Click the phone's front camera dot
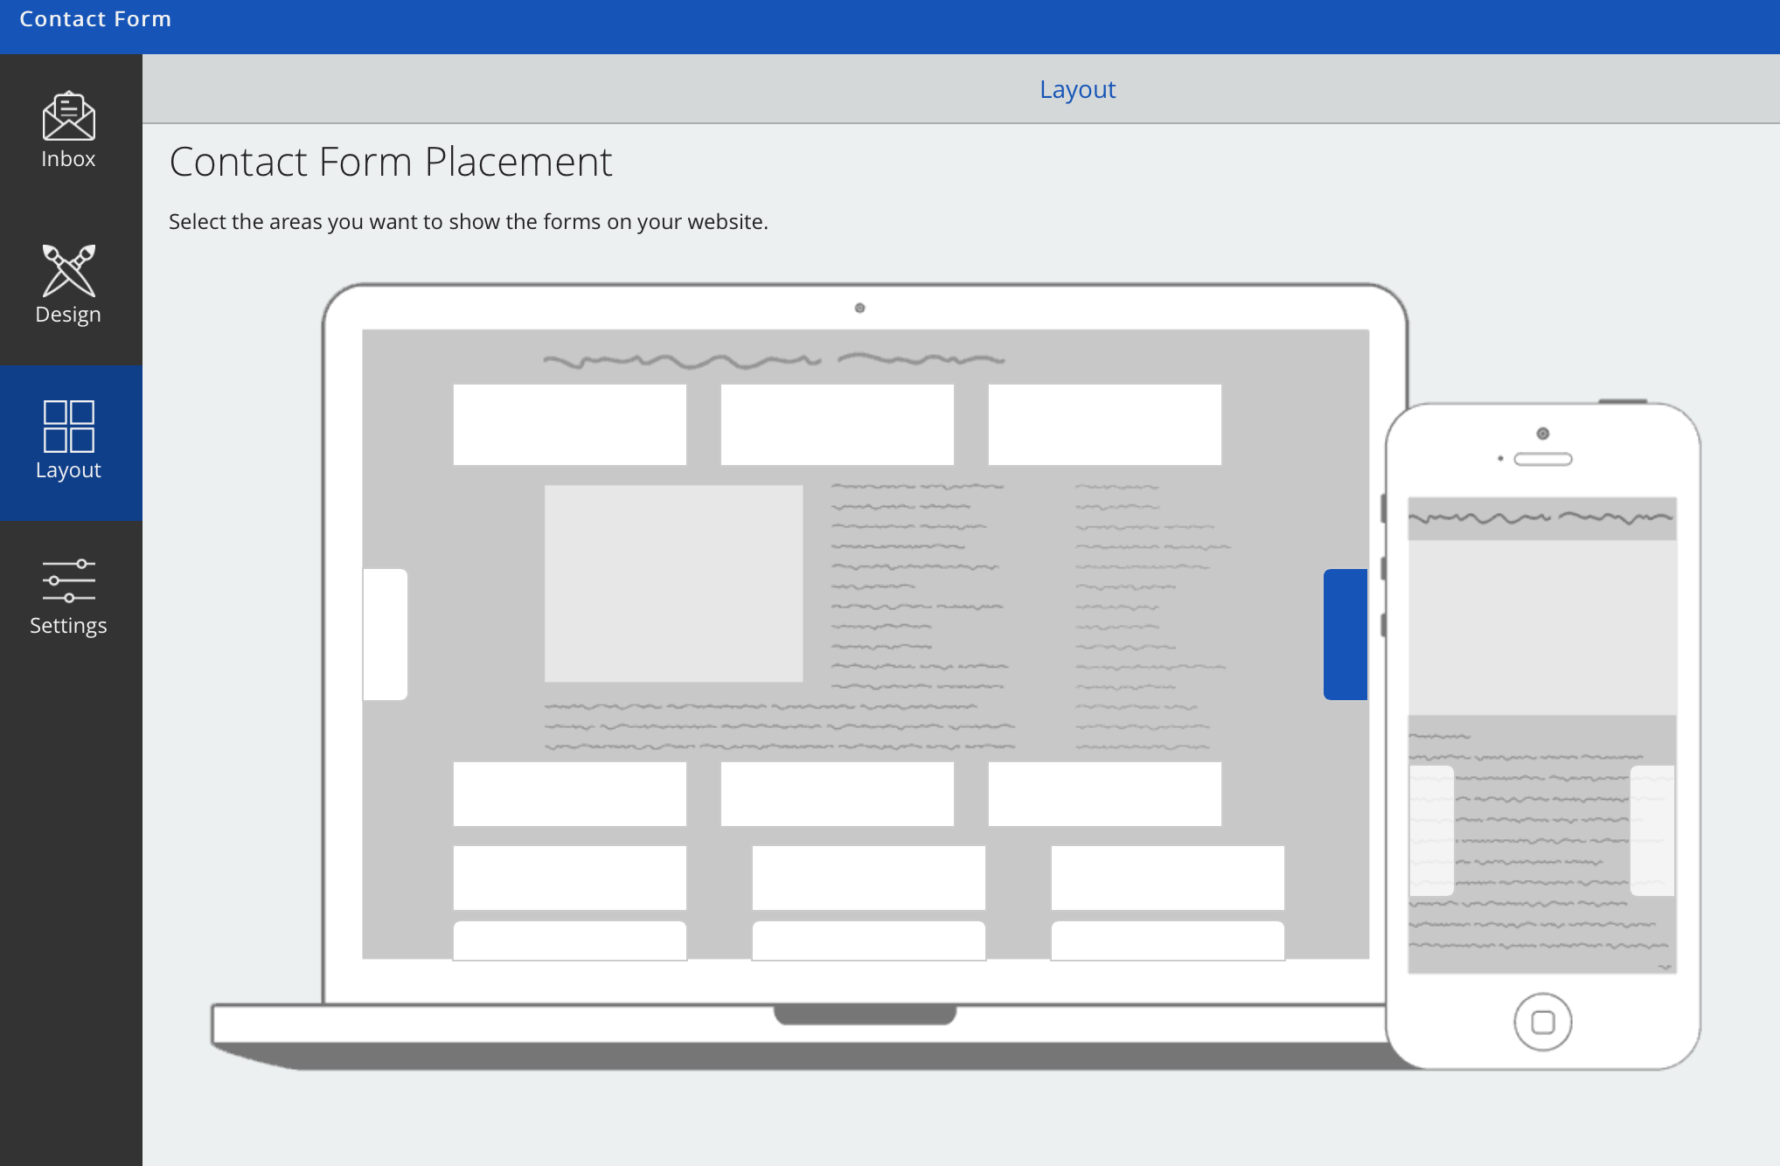Screen dimensions: 1780x1166 pyautogui.click(x=1543, y=434)
